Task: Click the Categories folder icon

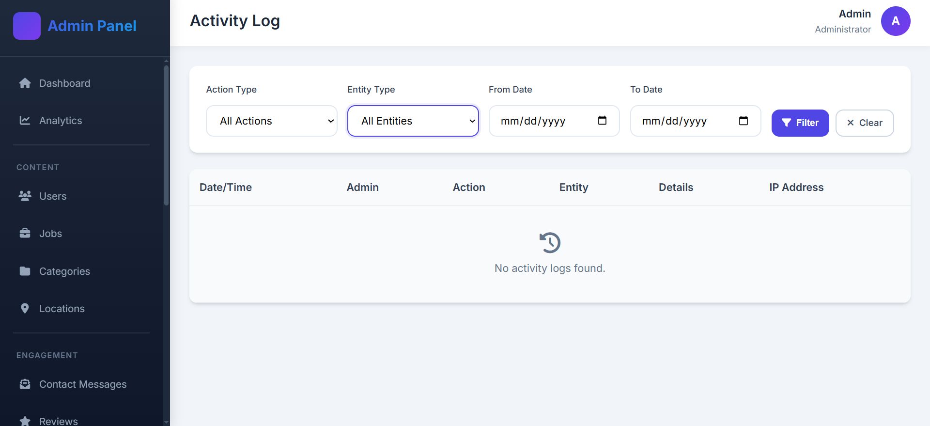Action: (x=25, y=271)
